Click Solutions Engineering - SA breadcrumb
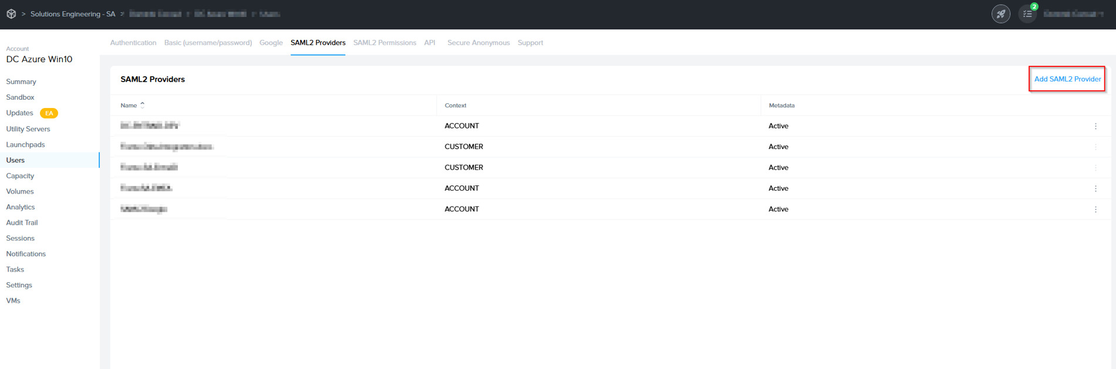1116x369 pixels. coord(73,14)
